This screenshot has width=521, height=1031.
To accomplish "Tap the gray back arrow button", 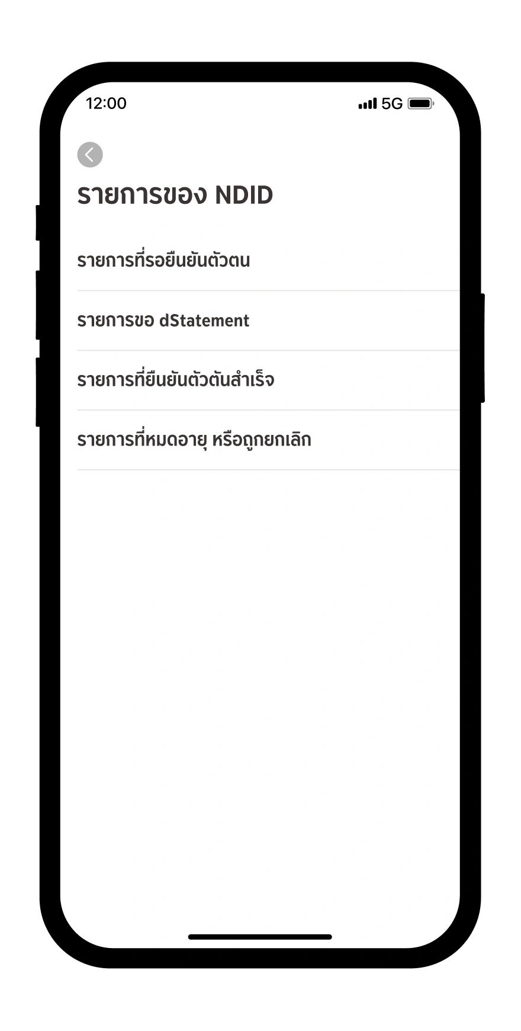I will (90, 155).
